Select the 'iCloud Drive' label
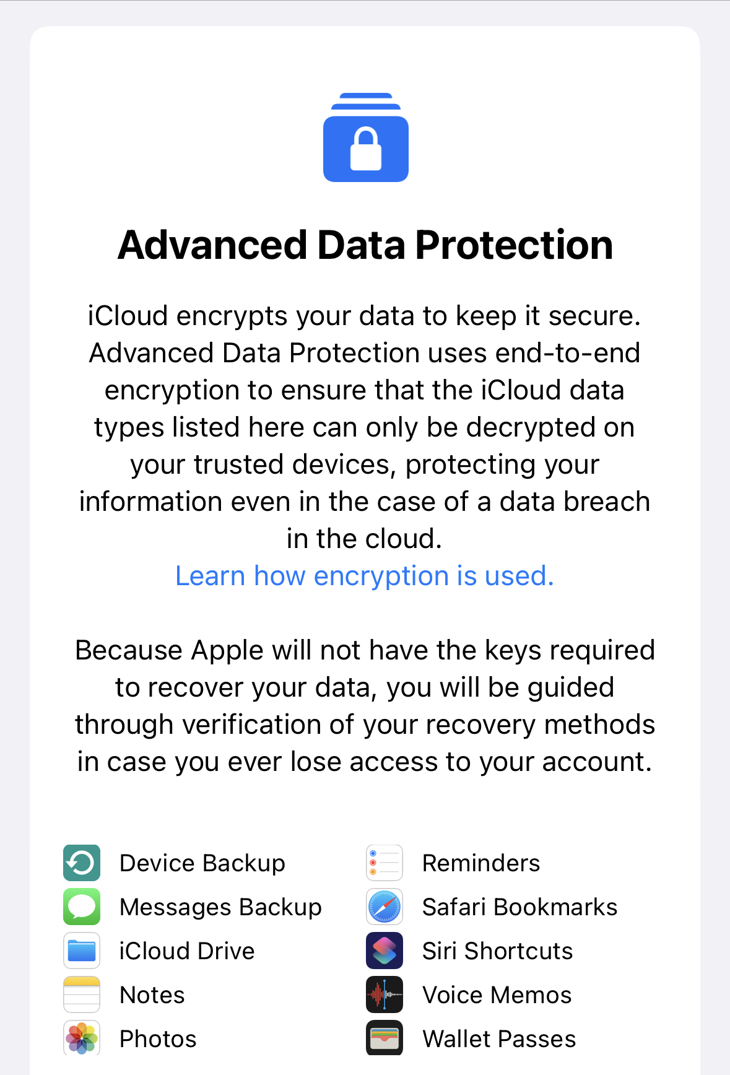Viewport: 730px width, 1075px height. point(187,951)
